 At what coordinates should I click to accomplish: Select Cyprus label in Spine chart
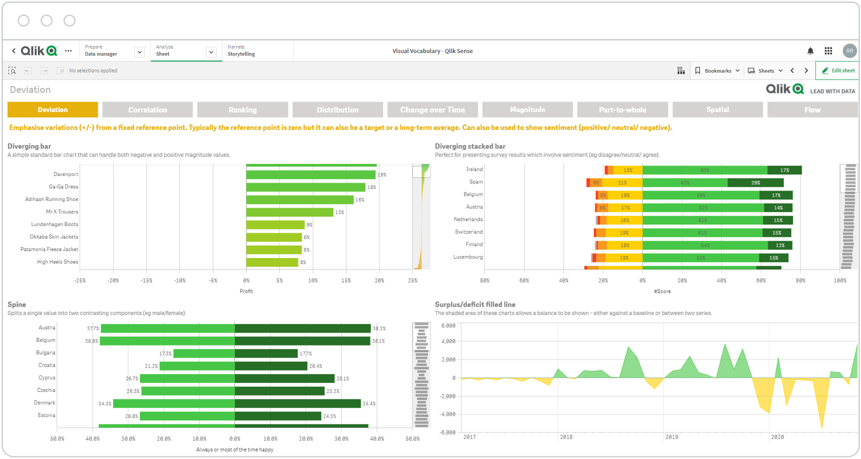pyautogui.click(x=47, y=377)
